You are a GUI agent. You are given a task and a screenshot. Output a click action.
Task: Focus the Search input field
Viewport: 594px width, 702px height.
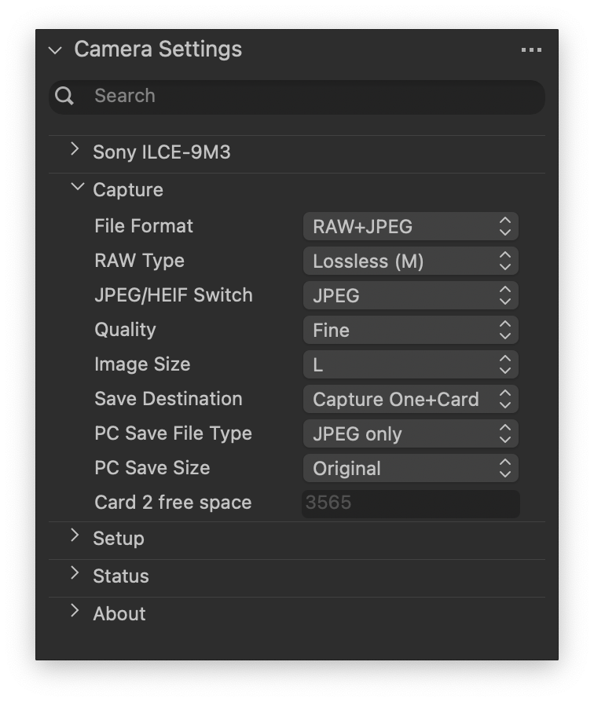(x=314, y=96)
